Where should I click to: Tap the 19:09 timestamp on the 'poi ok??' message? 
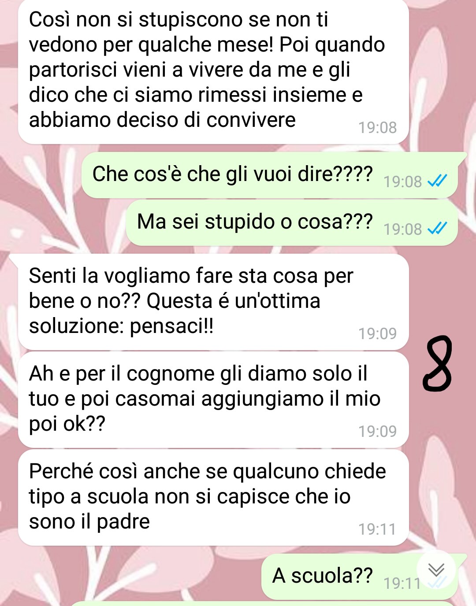(x=377, y=432)
